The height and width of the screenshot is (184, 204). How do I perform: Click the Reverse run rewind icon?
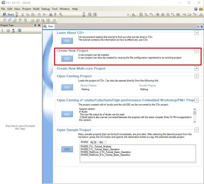178,14
